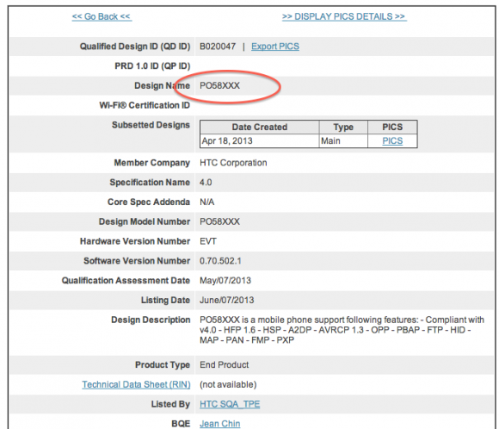The width and height of the screenshot is (499, 429).
Task: Select the circled Design Name PO58XXX value
Action: (219, 86)
